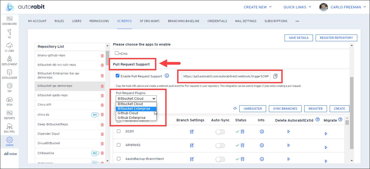The image size is (370, 169).
Task: Delete the bhanu-github-repo repository
Action: (102, 56)
